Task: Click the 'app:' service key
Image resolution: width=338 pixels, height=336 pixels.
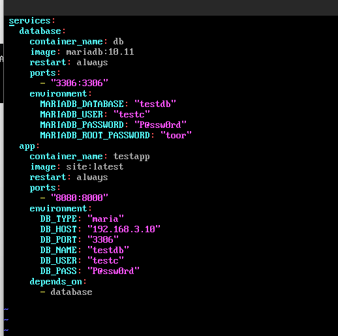Action: [29, 146]
